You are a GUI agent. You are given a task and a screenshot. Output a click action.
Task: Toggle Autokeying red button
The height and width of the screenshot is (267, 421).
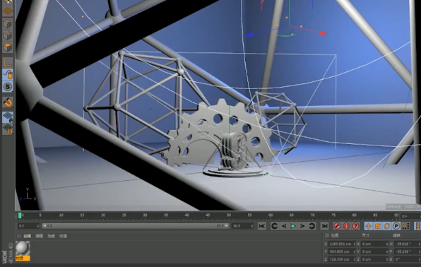coord(346,226)
